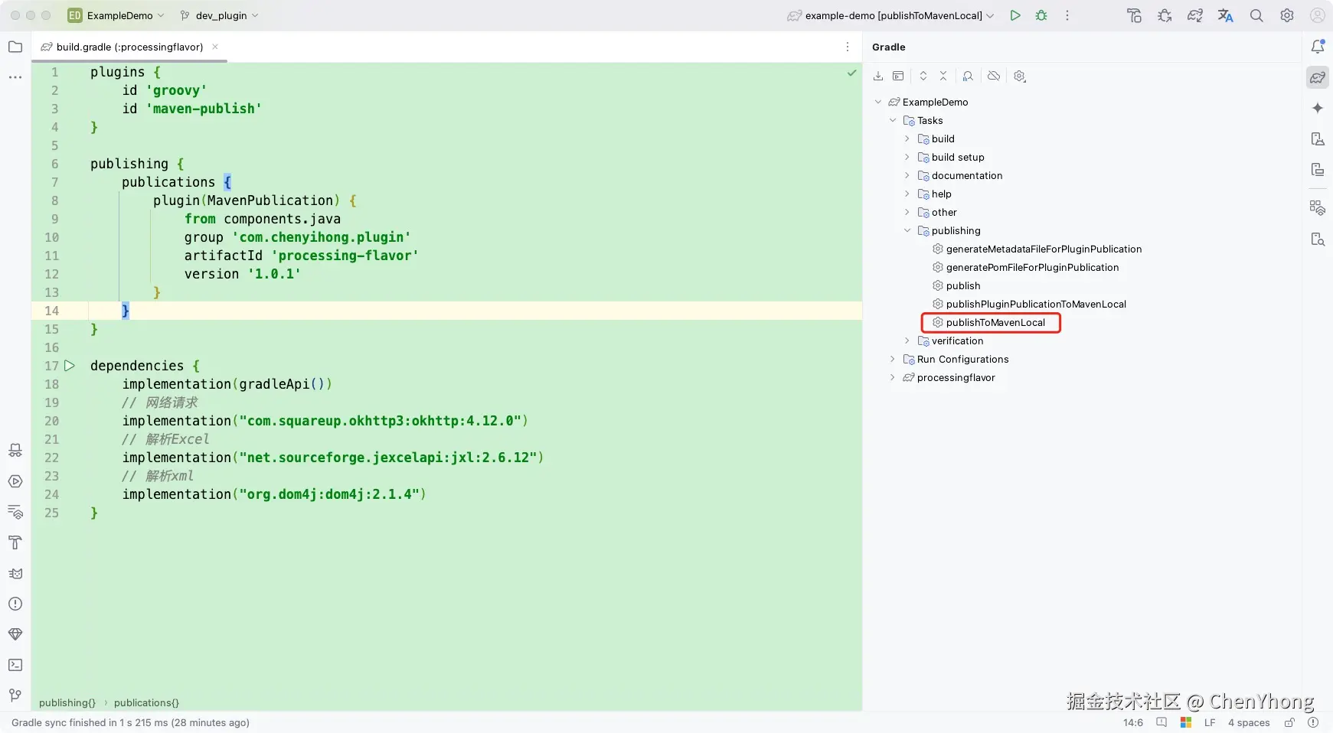This screenshot has height=733, width=1333.
Task: Open the Notifications bell panel
Action: tap(1318, 47)
